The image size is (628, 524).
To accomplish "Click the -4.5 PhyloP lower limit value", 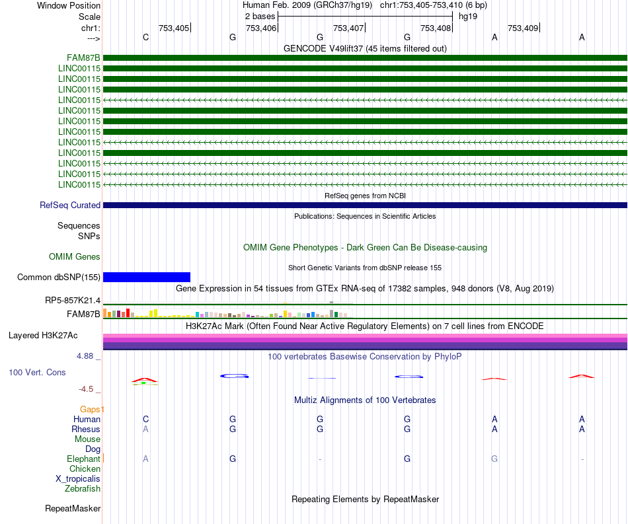I will (x=86, y=389).
